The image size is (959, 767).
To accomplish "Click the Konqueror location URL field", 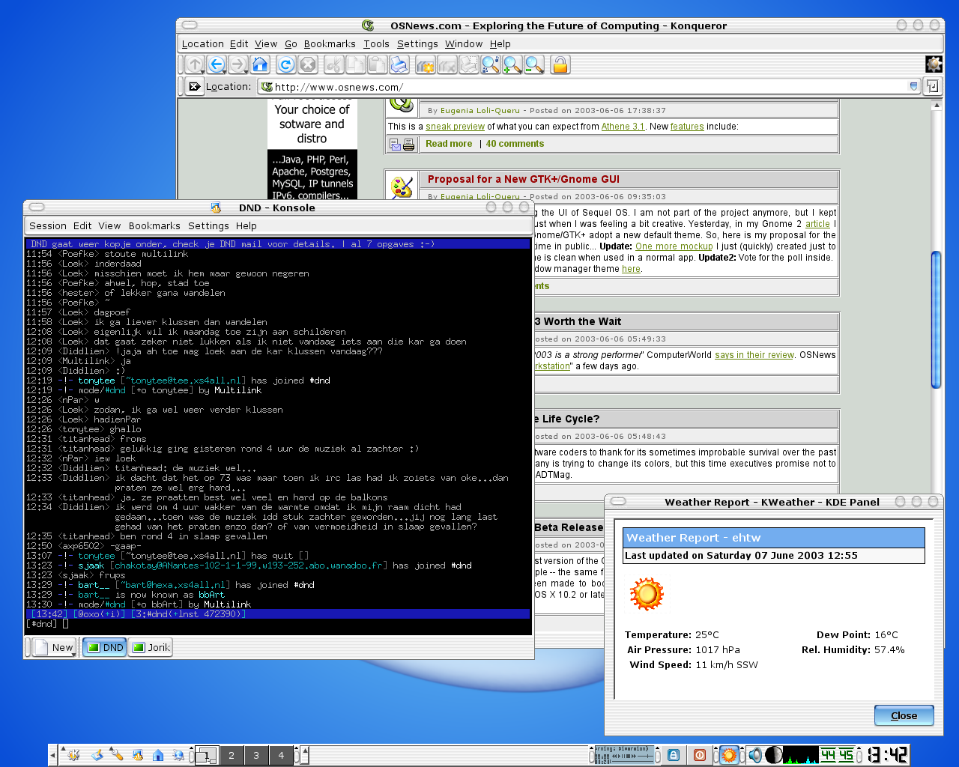I will click(x=588, y=87).
